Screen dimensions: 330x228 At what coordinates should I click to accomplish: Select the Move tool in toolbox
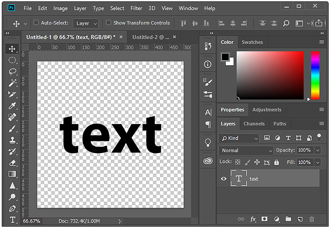pos(12,49)
